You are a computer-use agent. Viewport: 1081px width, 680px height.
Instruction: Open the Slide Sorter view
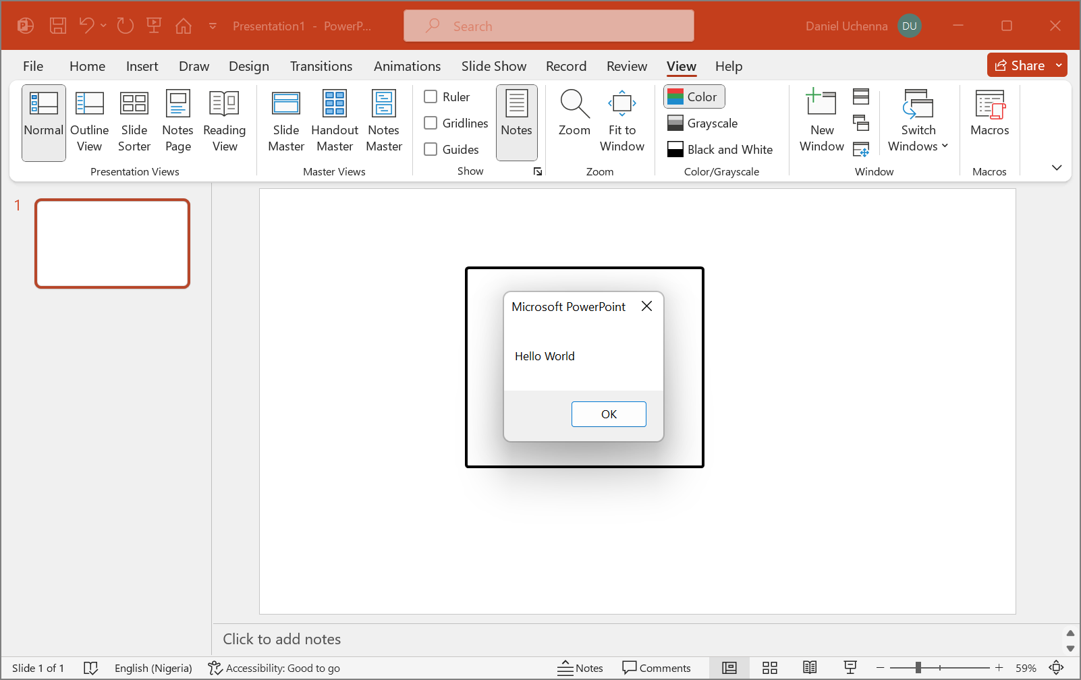click(x=134, y=122)
